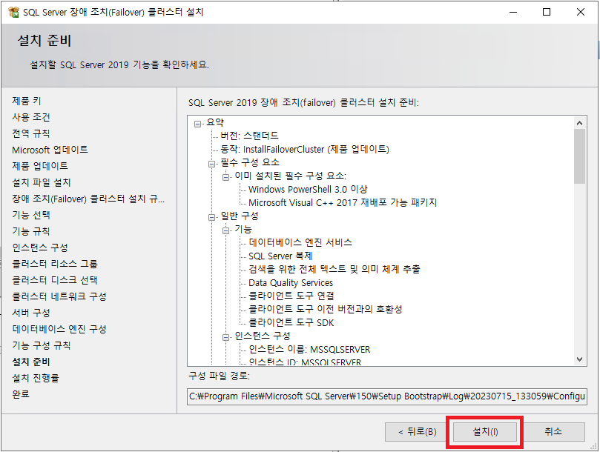This screenshot has width=600, height=452.
Task: Select 인스턴스 이름: MSSQLSERVER row
Action: click(x=309, y=349)
